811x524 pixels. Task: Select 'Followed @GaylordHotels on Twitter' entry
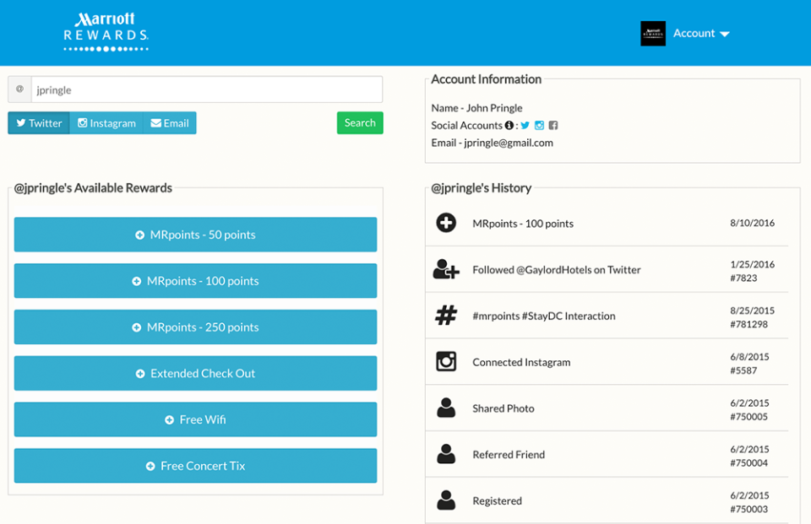click(x=557, y=270)
